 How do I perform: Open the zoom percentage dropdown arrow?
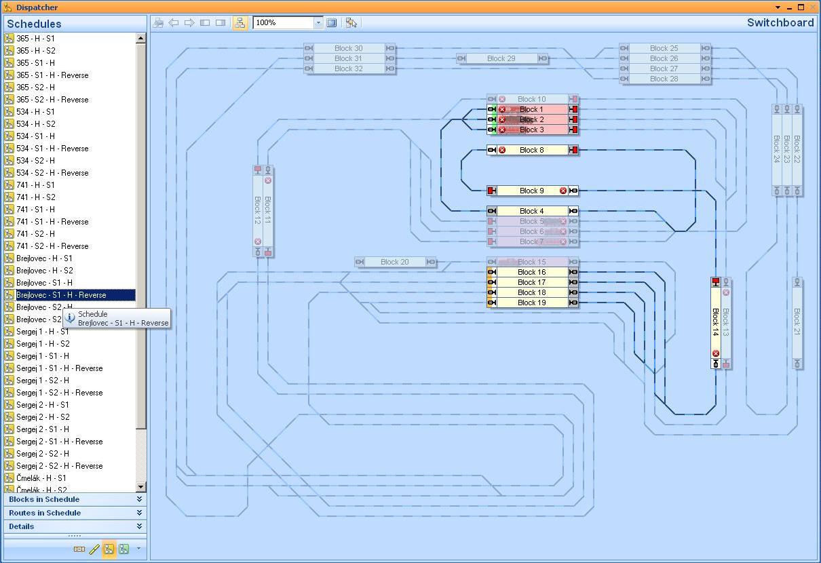point(318,22)
